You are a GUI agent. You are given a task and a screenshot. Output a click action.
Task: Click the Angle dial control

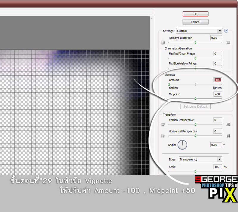pos(182,145)
